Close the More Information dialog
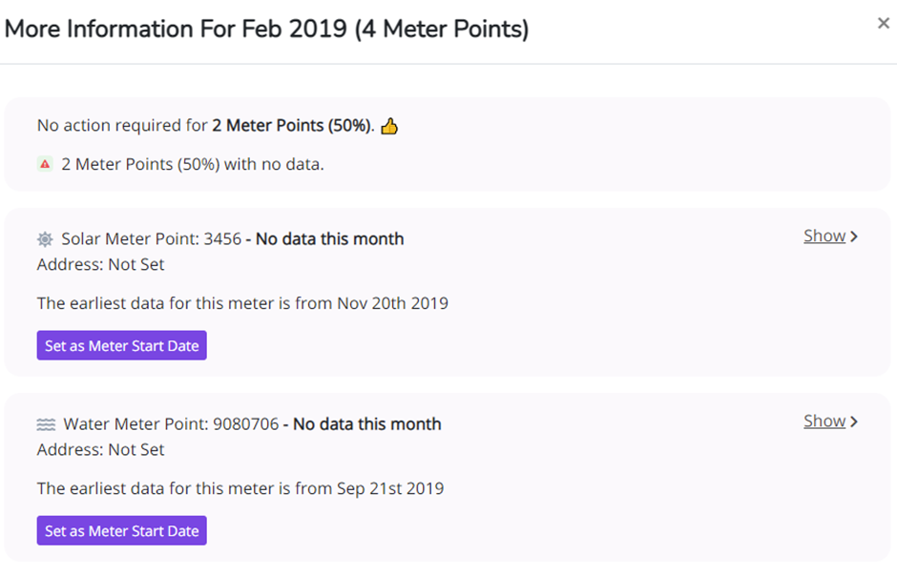The width and height of the screenshot is (897, 576). pos(883,24)
